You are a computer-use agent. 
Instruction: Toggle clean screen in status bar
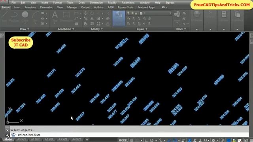coord(246,140)
